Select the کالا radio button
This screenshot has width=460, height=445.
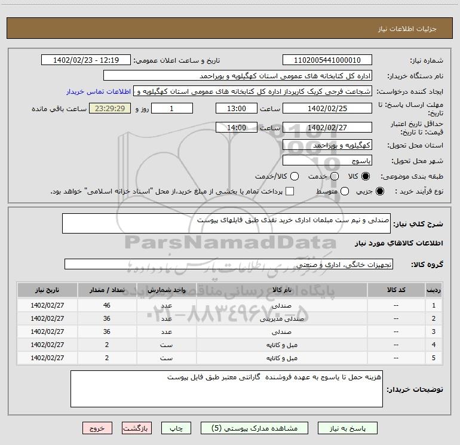click(x=366, y=176)
